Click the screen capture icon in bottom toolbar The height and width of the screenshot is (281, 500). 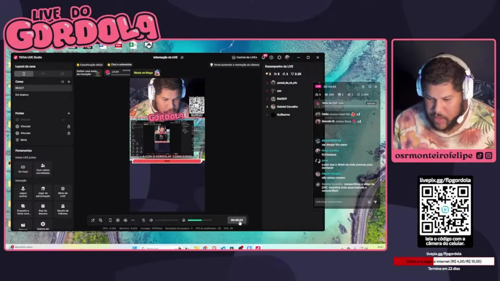pyautogui.click(x=100, y=220)
